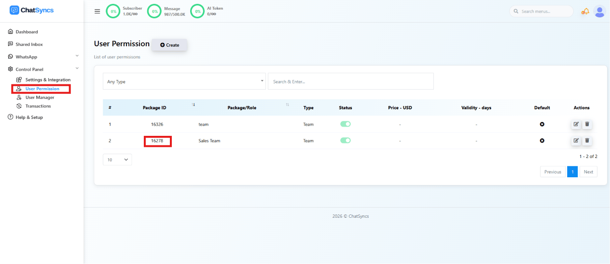Click the Subscriber usage circle indicator
The width and height of the screenshot is (610, 264).
click(113, 11)
